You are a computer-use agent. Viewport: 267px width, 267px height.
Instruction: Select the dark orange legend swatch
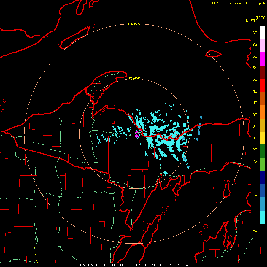click(262, 99)
